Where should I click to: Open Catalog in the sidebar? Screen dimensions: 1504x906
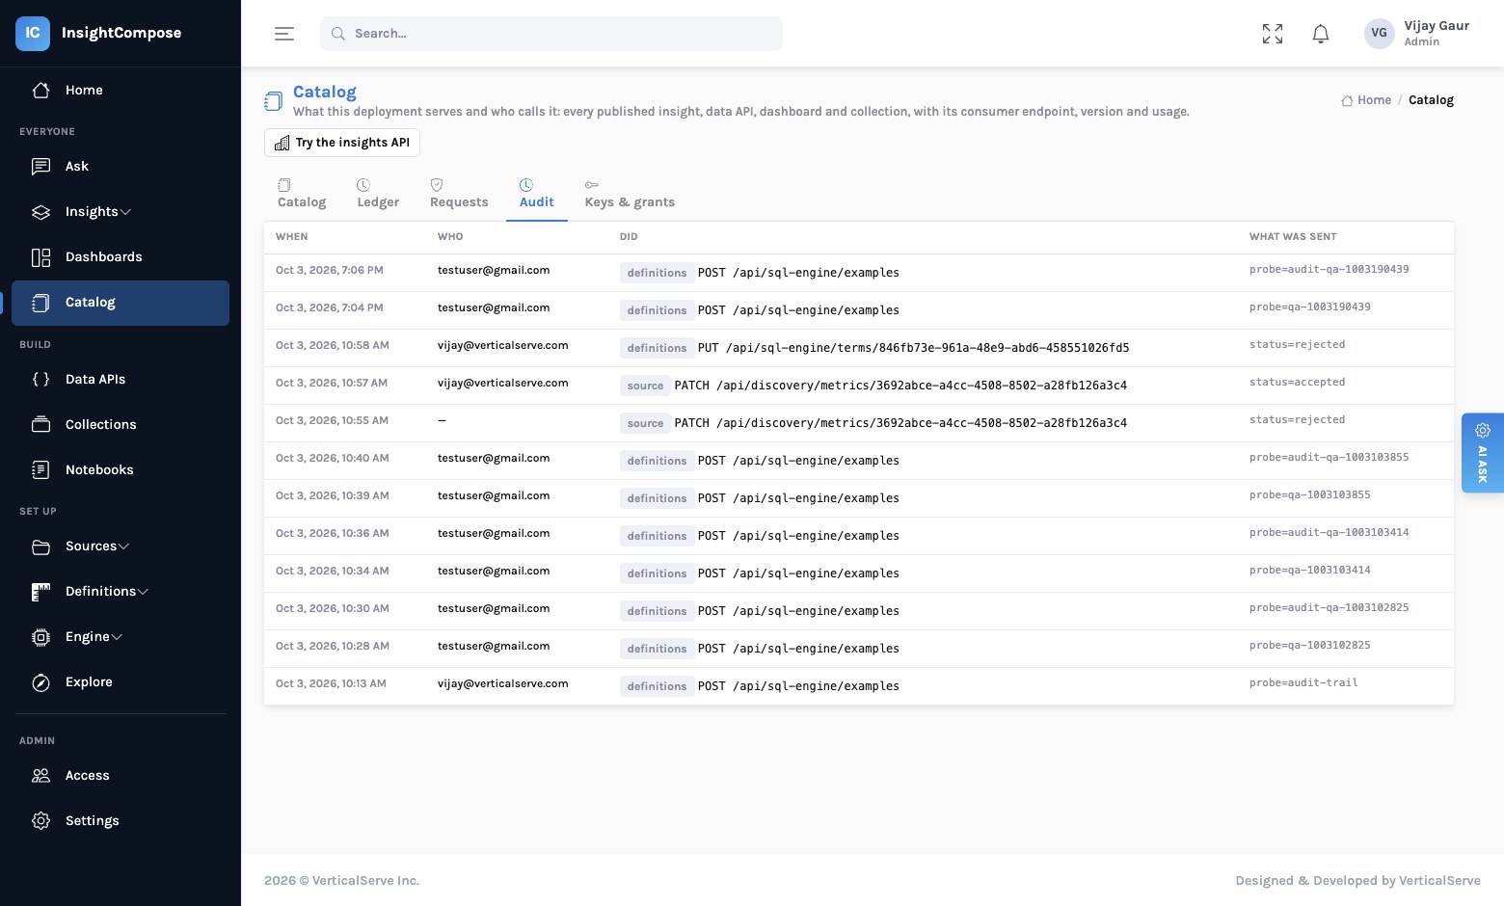click(121, 303)
